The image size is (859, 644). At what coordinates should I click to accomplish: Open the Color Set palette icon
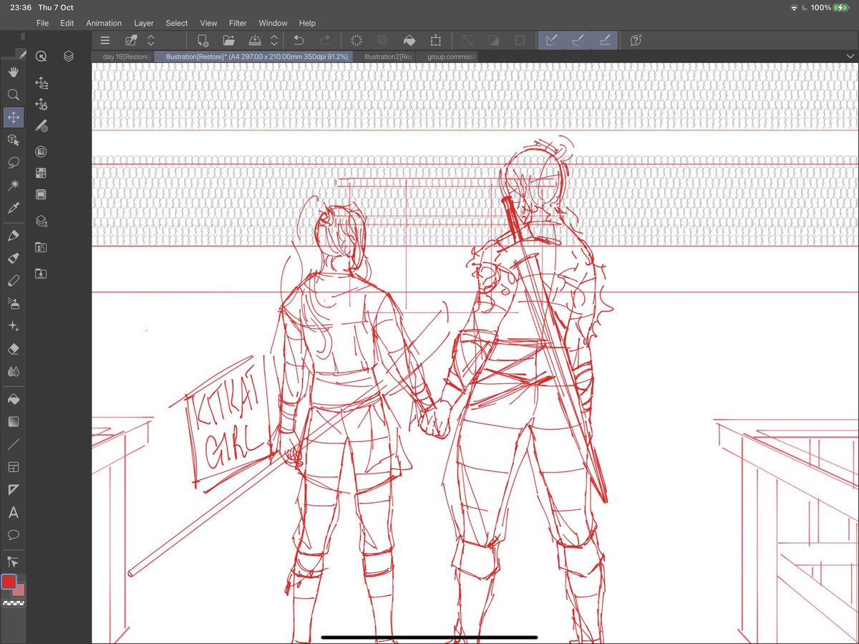tap(41, 173)
